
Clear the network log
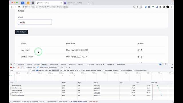14,68
